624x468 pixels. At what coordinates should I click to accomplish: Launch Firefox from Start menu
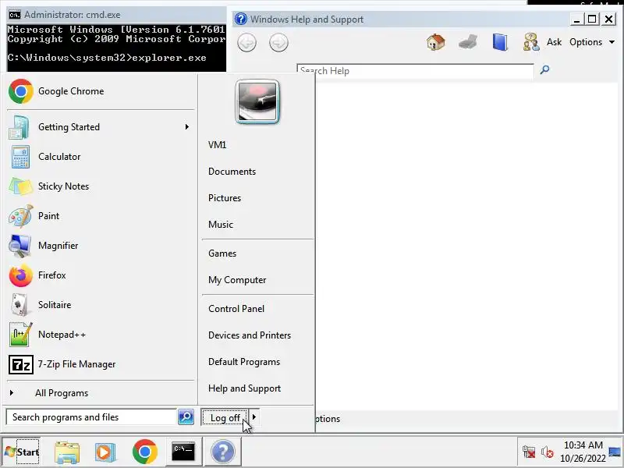101,275
